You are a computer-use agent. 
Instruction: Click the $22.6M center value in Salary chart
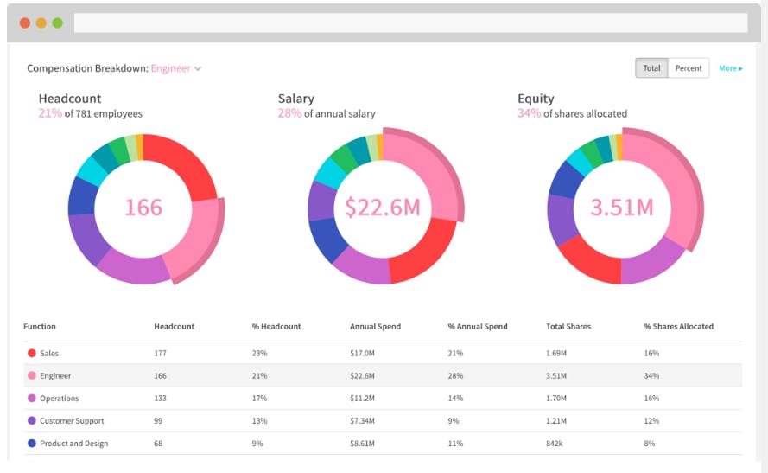click(x=383, y=208)
